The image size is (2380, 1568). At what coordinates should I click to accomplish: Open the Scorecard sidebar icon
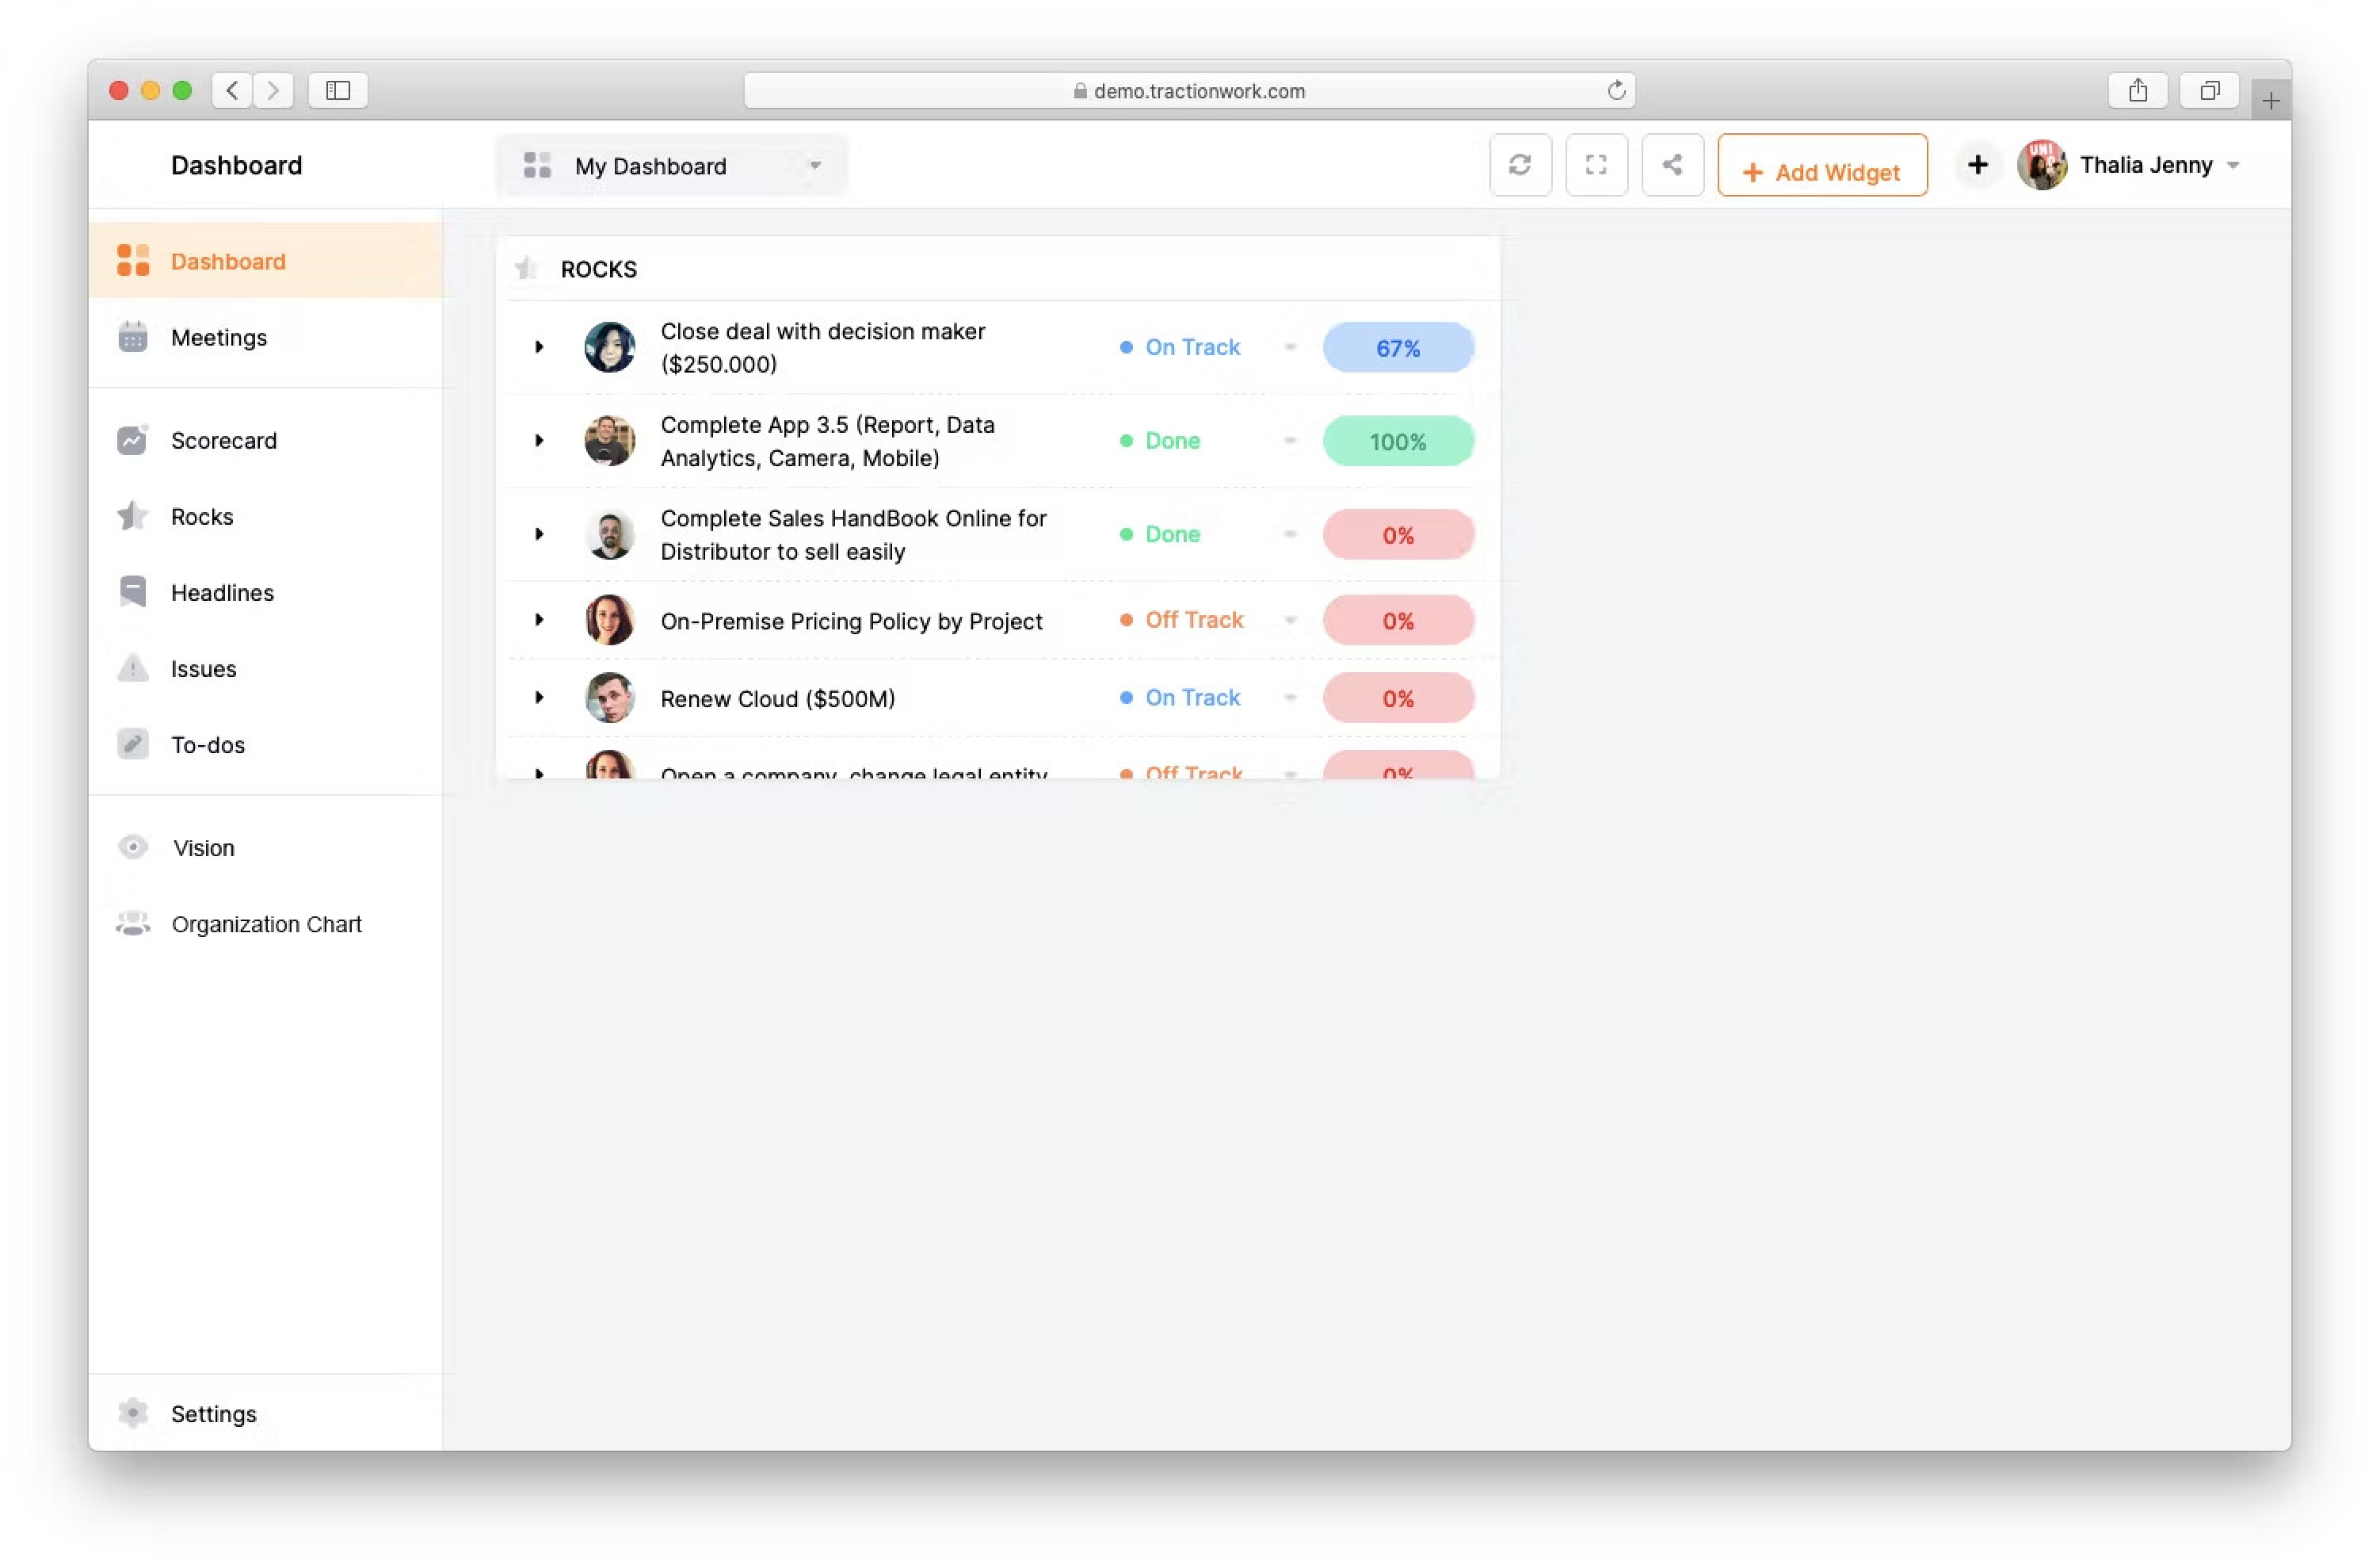pyautogui.click(x=132, y=440)
